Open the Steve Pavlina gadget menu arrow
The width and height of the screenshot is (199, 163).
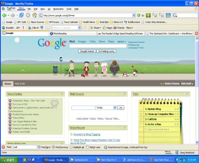click(x=56, y=94)
